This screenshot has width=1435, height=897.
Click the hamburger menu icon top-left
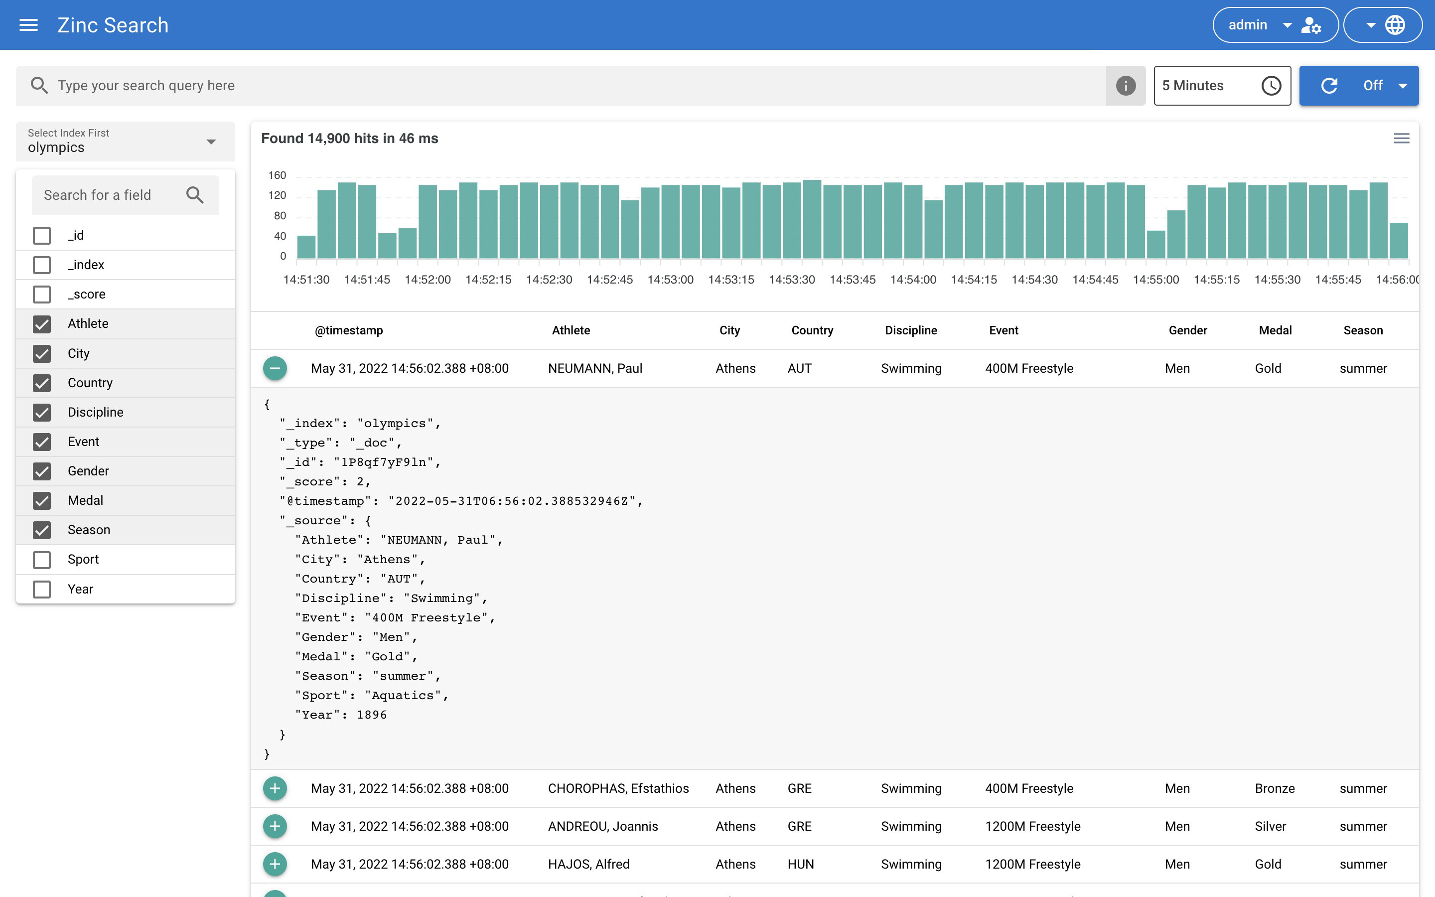coord(28,24)
